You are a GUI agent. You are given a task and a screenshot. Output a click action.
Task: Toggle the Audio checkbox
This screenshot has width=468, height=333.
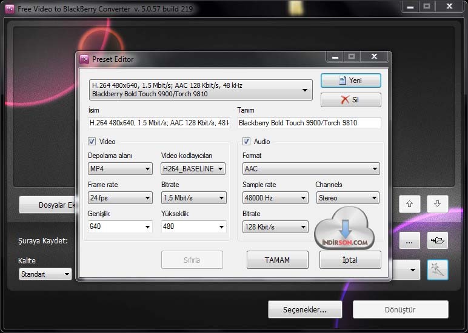[x=246, y=141]
